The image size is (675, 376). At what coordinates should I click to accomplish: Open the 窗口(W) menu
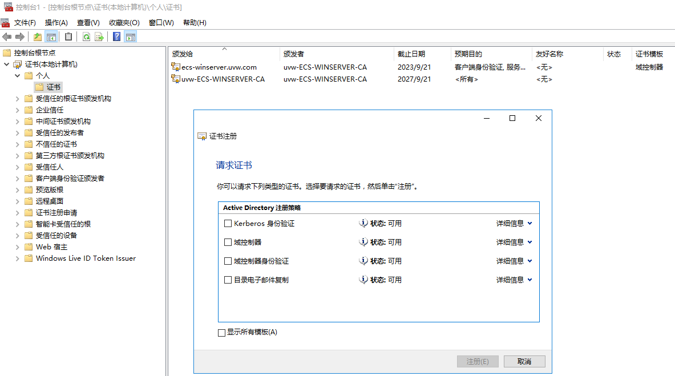tap(161, 22)
